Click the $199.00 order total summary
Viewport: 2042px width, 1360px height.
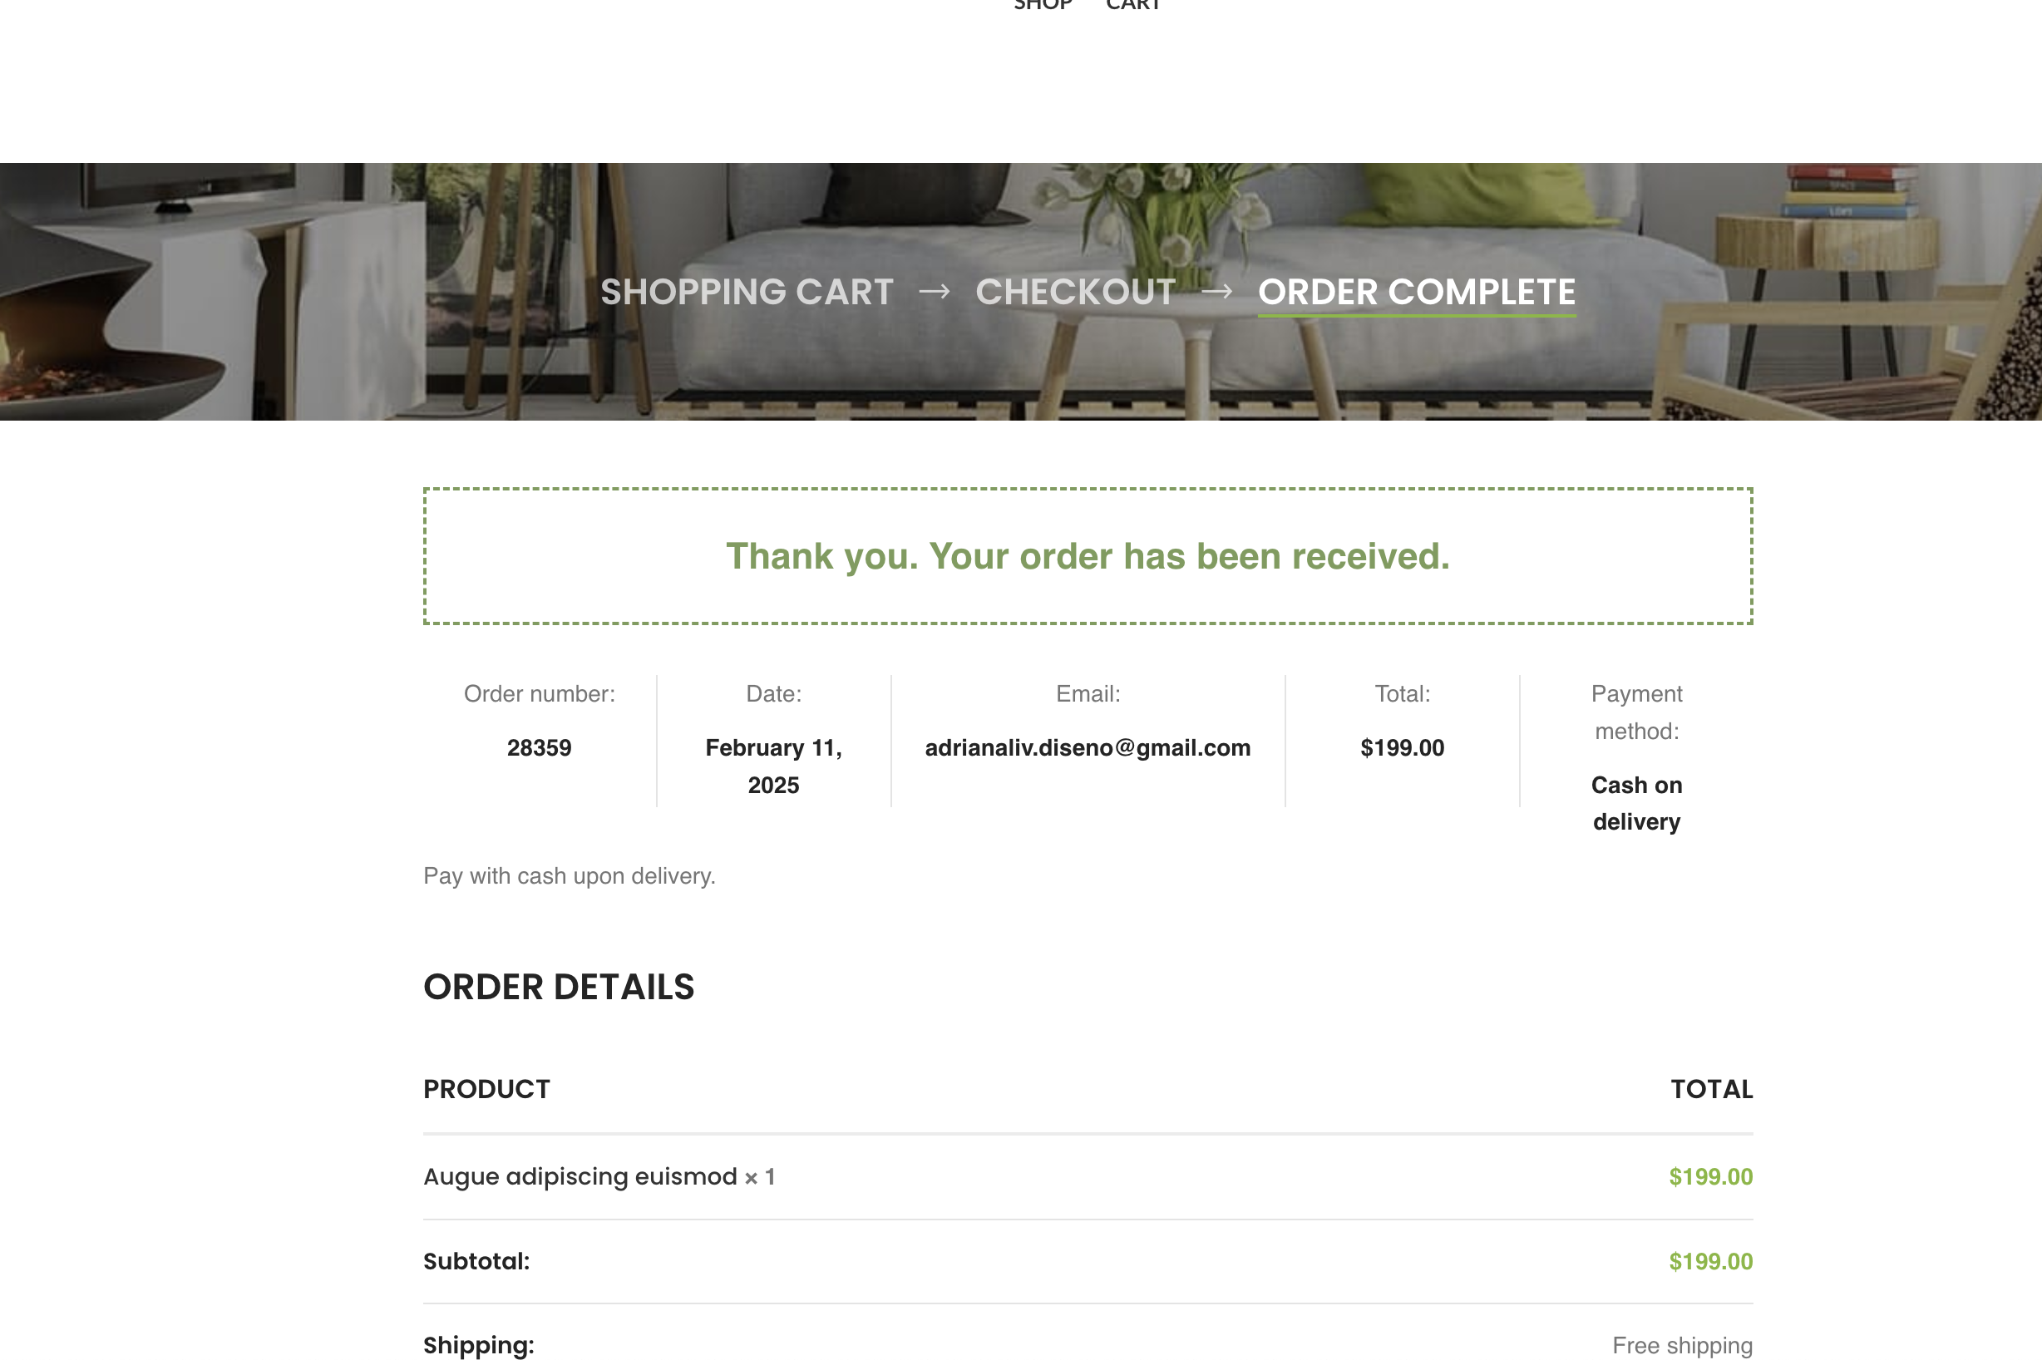(x=1402, y=747)
